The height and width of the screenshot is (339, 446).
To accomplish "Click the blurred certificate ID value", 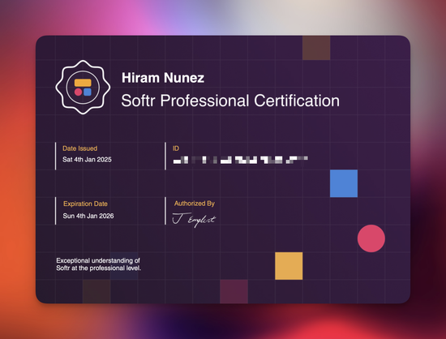I will [x=241, y=160].
